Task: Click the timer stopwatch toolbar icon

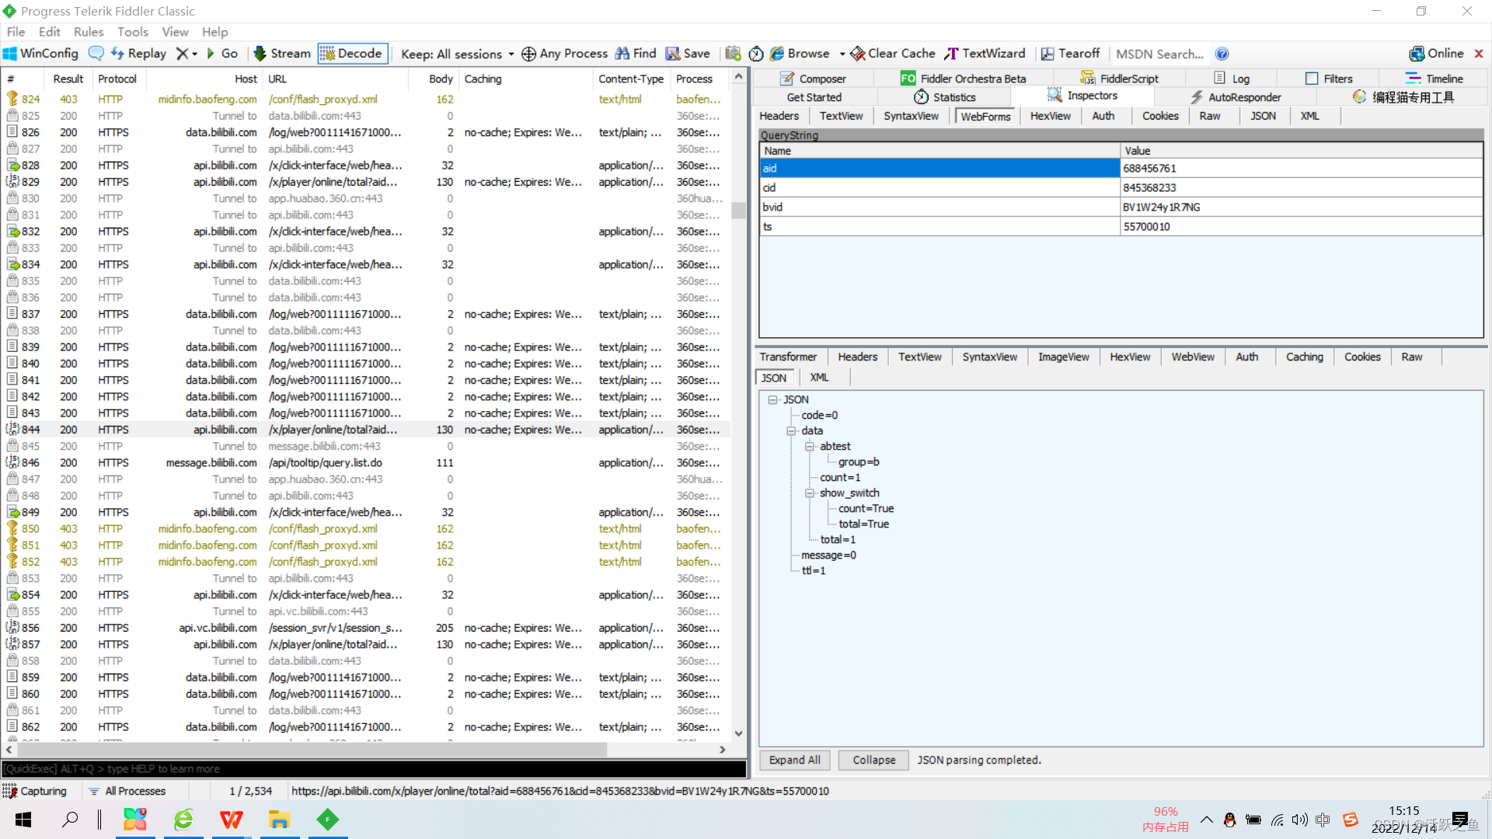Action: (x=756, y=54)
